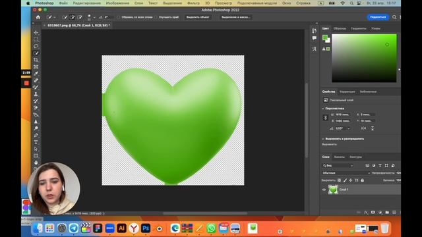
Task: Toggle Sample All Layers checkbox
Action: pyautogui.click(x=119, y=17)
